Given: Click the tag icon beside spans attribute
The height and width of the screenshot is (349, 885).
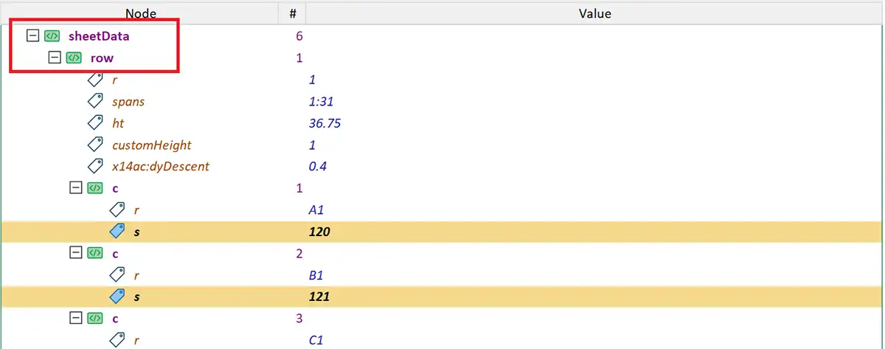Looking at the screenshot, I should point(95,101).
